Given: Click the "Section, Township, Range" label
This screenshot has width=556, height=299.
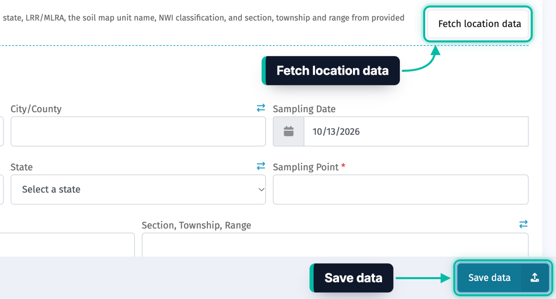Looking at the screenshot, I should pyautogui.click(x=196, y=225).
